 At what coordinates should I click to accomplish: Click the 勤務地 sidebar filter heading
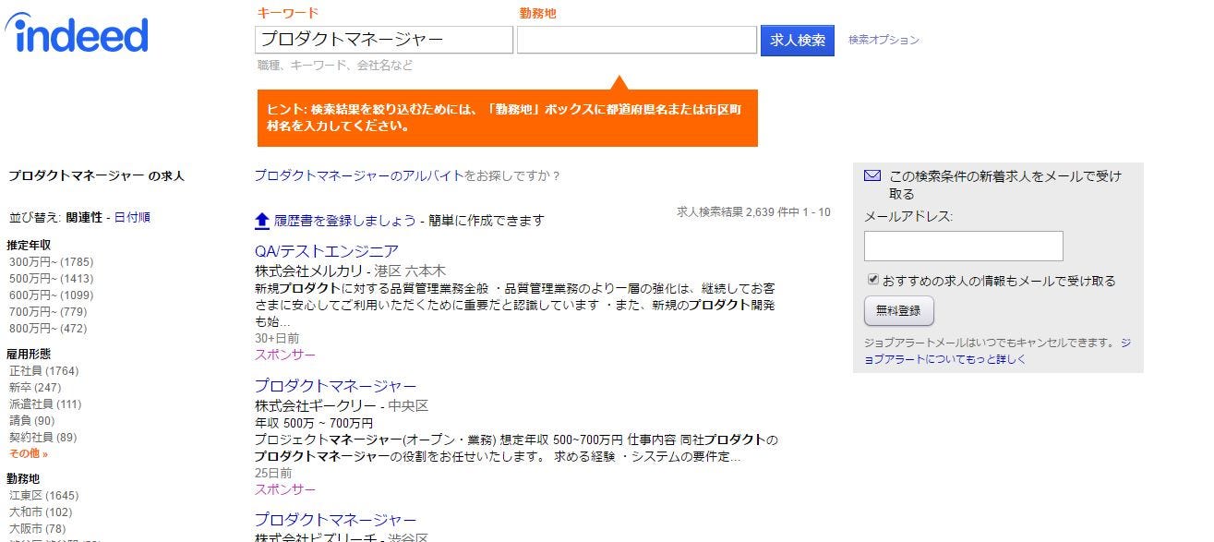pos(23,479)
